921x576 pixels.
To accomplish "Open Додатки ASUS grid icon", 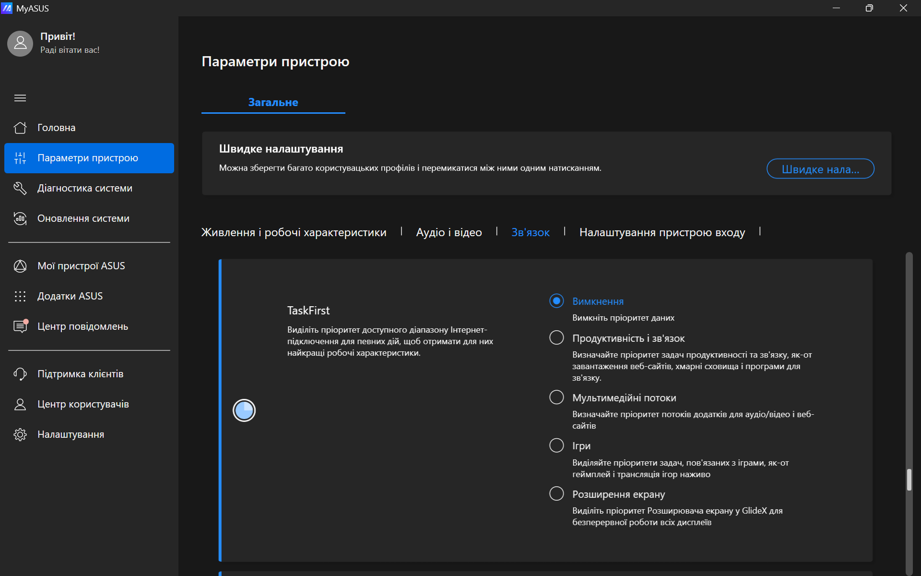I will 20,296.
